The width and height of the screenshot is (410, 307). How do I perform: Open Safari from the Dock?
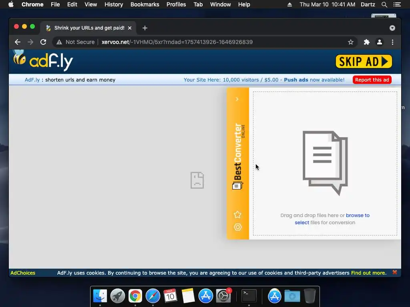(x=153, y=296)
